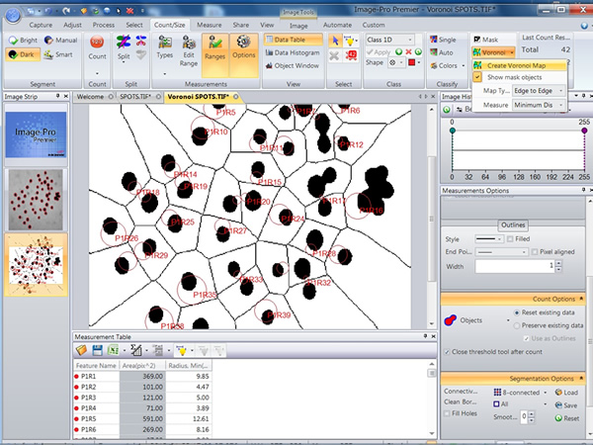Open the Capture ribbon tab

click(41, 25)
